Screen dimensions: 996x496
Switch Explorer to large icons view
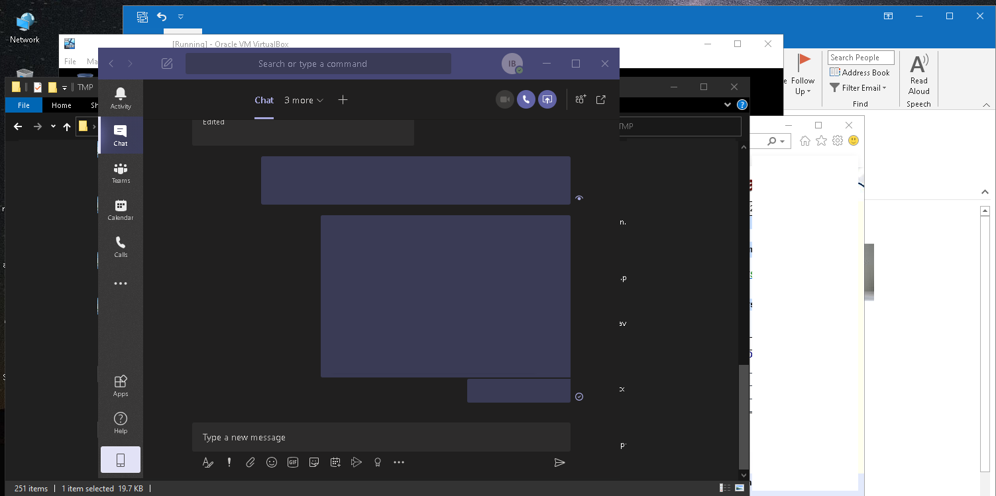[739, 488]
